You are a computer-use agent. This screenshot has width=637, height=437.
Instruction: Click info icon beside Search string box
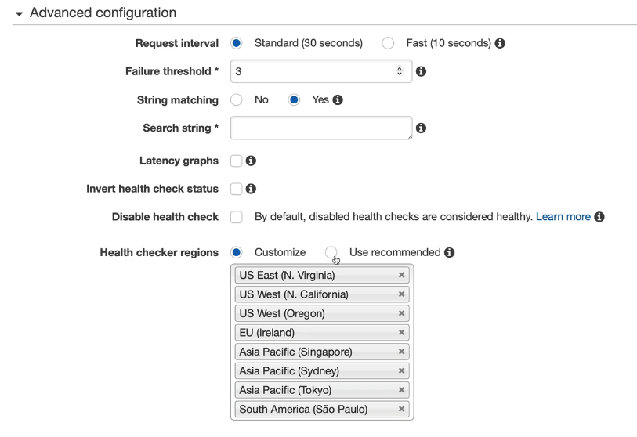(x=421, y=128)
